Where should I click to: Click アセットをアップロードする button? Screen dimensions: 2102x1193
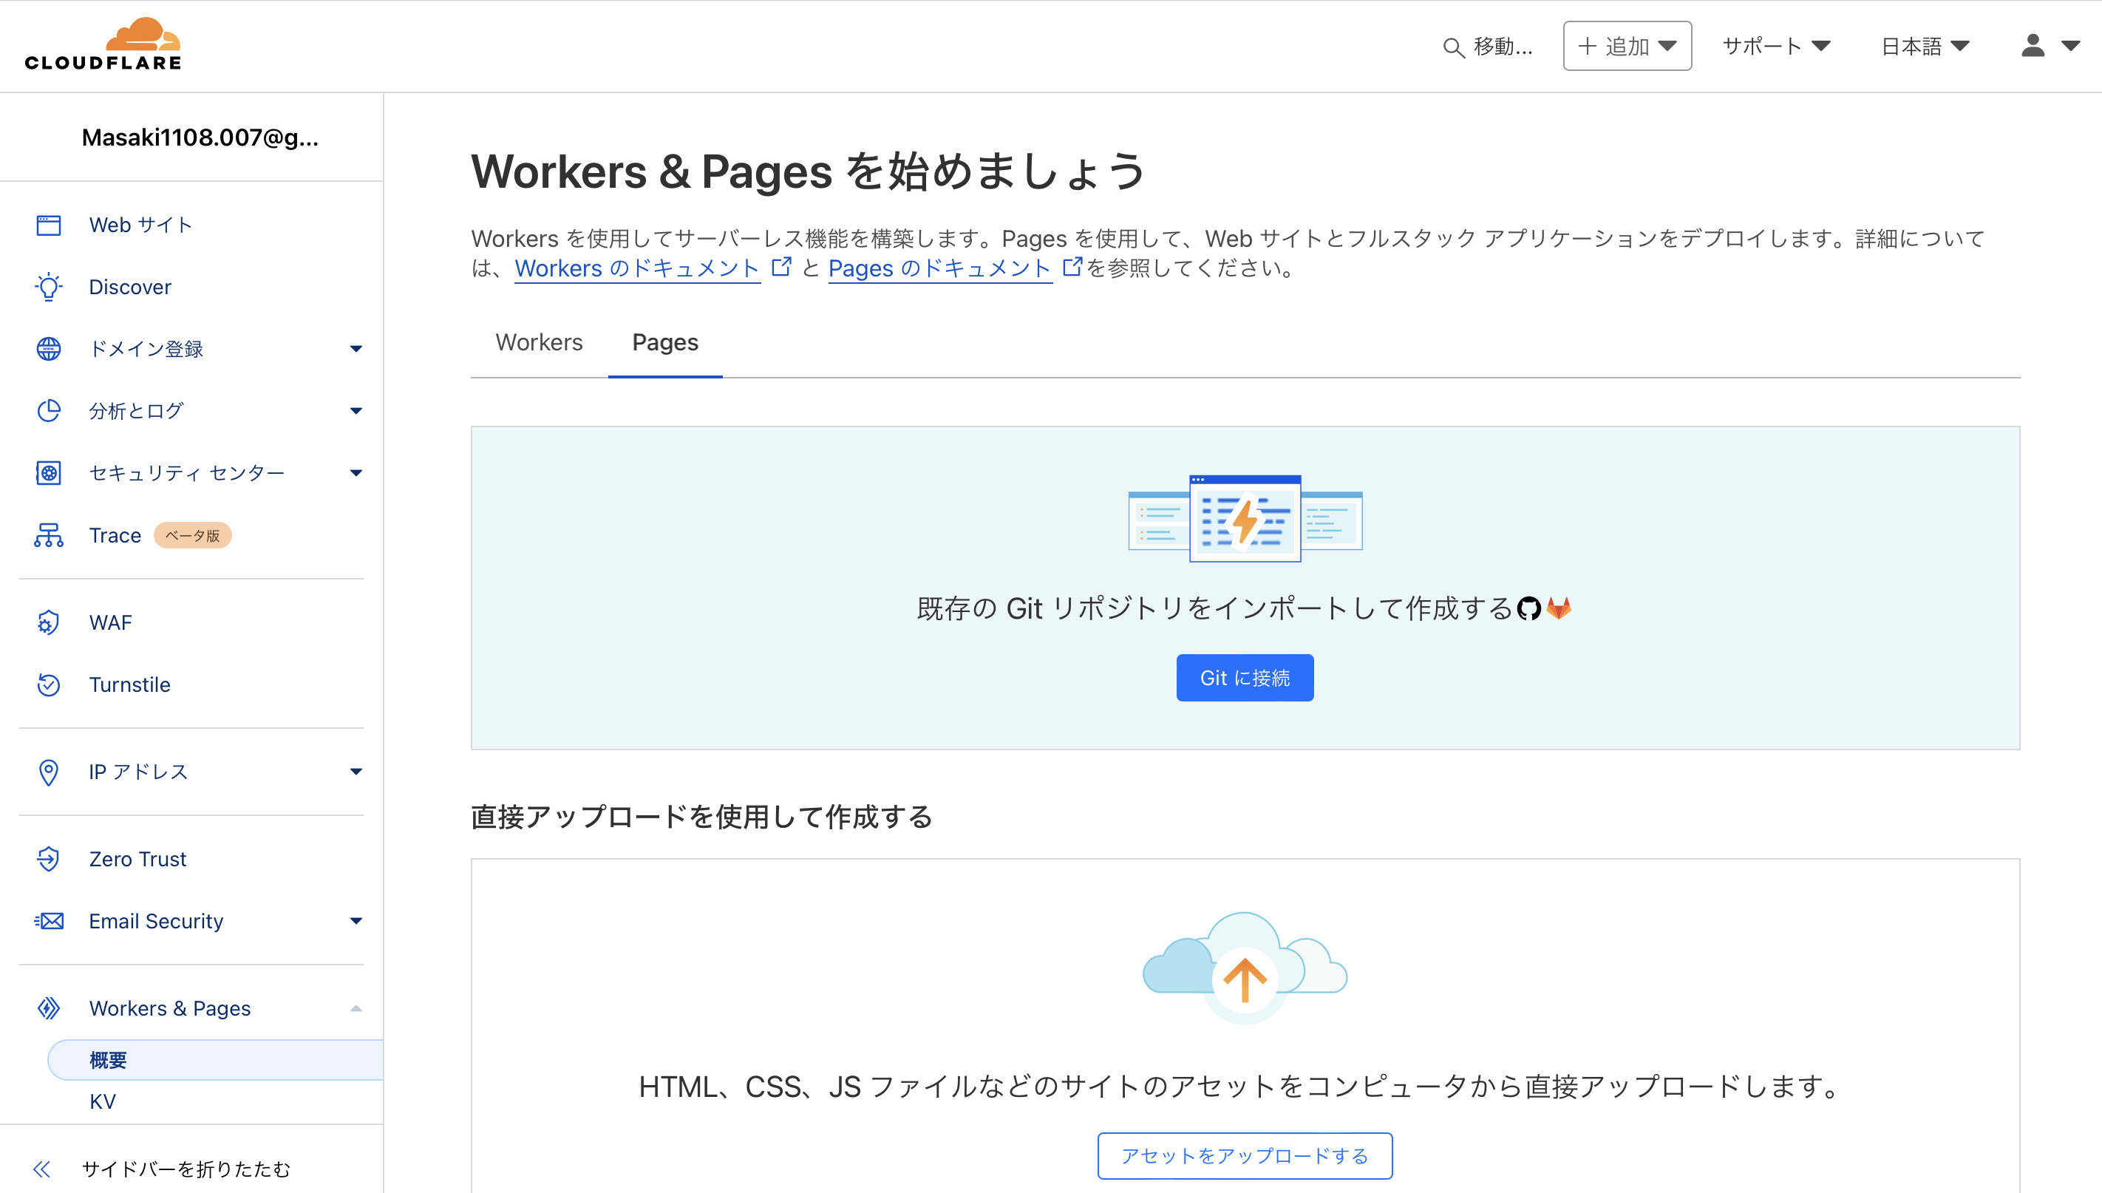(1245, 1155)
